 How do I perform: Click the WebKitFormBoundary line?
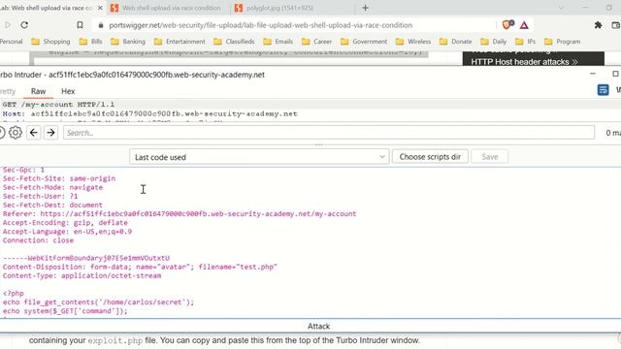click(x=86, y=258)
